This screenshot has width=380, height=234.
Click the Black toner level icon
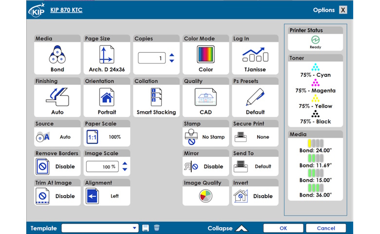click(x=315, y=114)
